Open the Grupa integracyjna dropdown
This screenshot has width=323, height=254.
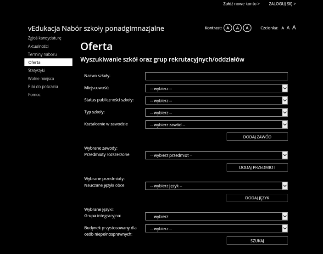[x=217, y=216]
